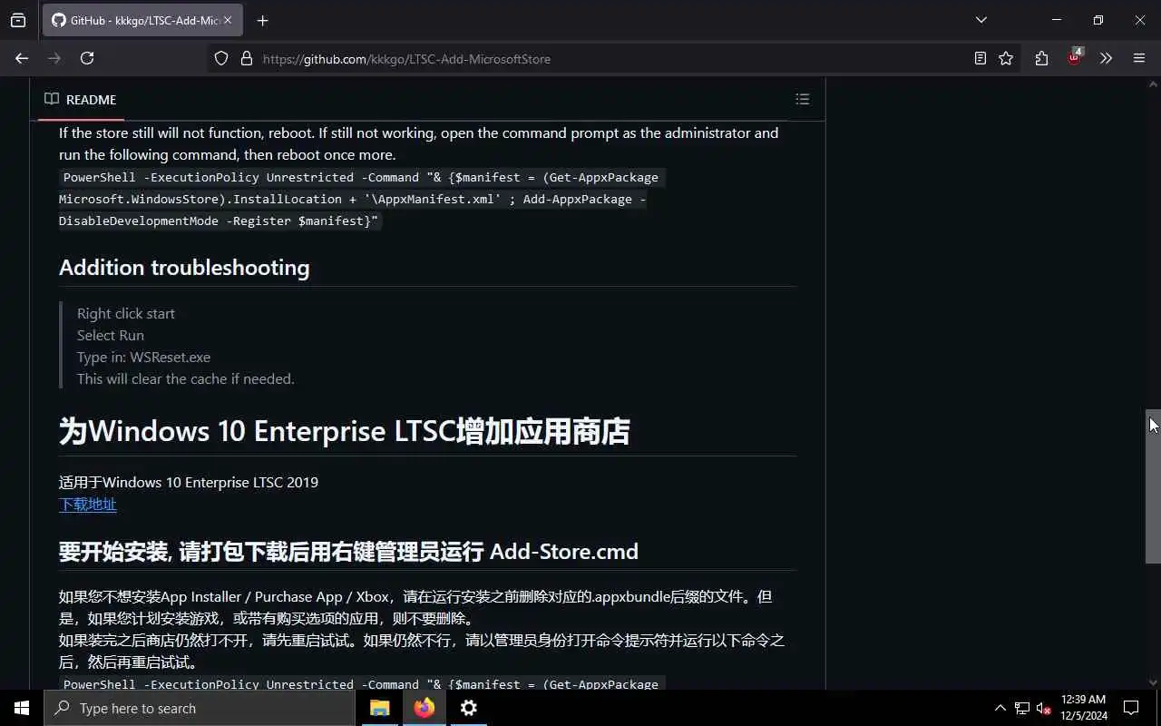
Task: View site security padlock info
Action: pos(246,58)
